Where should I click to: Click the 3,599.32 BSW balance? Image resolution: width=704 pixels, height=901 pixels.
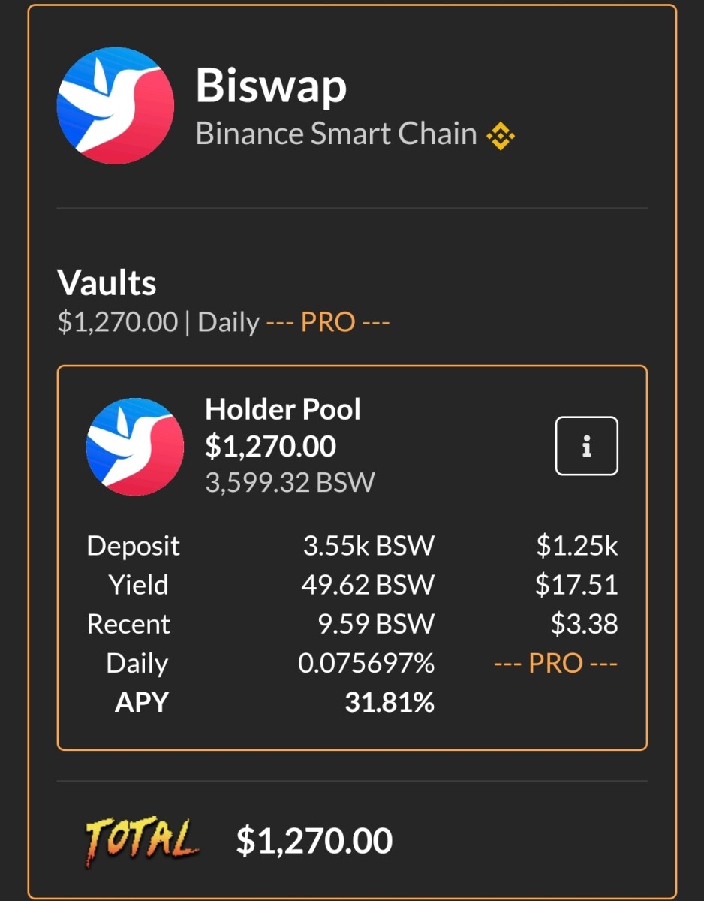click(x=290, y=482)
